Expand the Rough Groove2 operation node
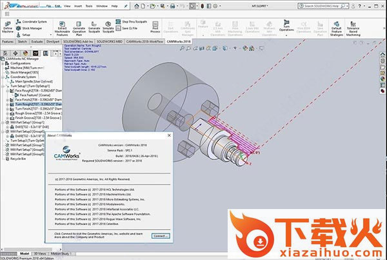Viewport: 387px width, 260px height. click(x=8, y=114)
